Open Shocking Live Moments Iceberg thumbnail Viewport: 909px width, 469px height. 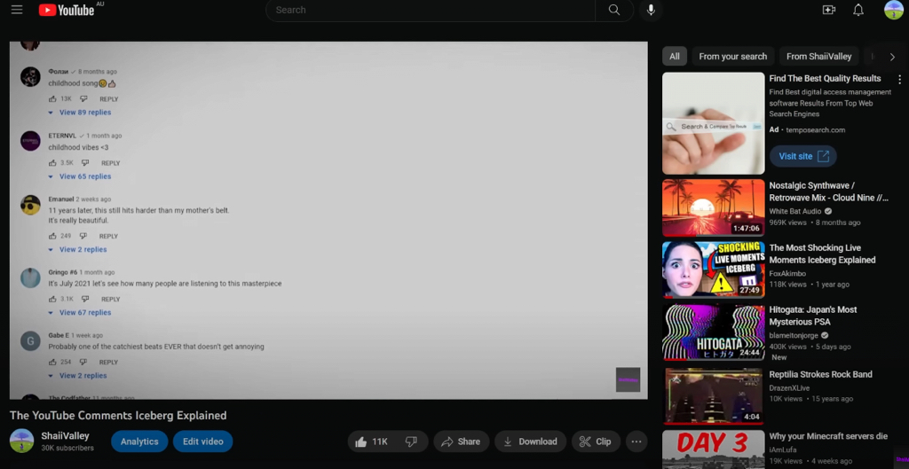point(714,270)
